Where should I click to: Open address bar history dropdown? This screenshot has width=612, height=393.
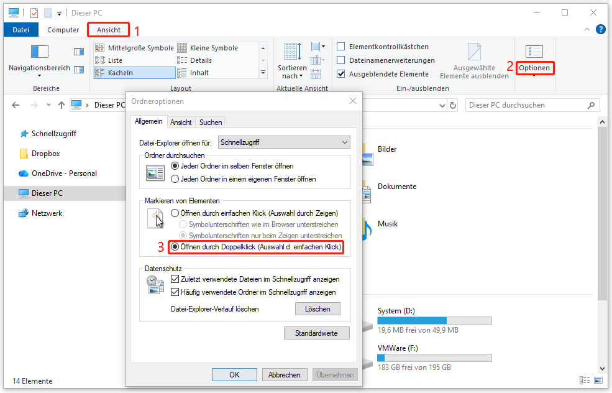coord(442,106)
